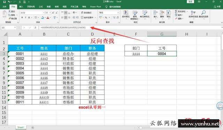The height and width of the screenshot is (130, 223).
Task: Click Insert Function fx beside formula bar
Action: pos(35,28)
